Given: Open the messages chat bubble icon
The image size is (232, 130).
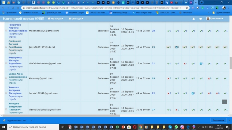Looking at the screenshot, I should 200,19.
